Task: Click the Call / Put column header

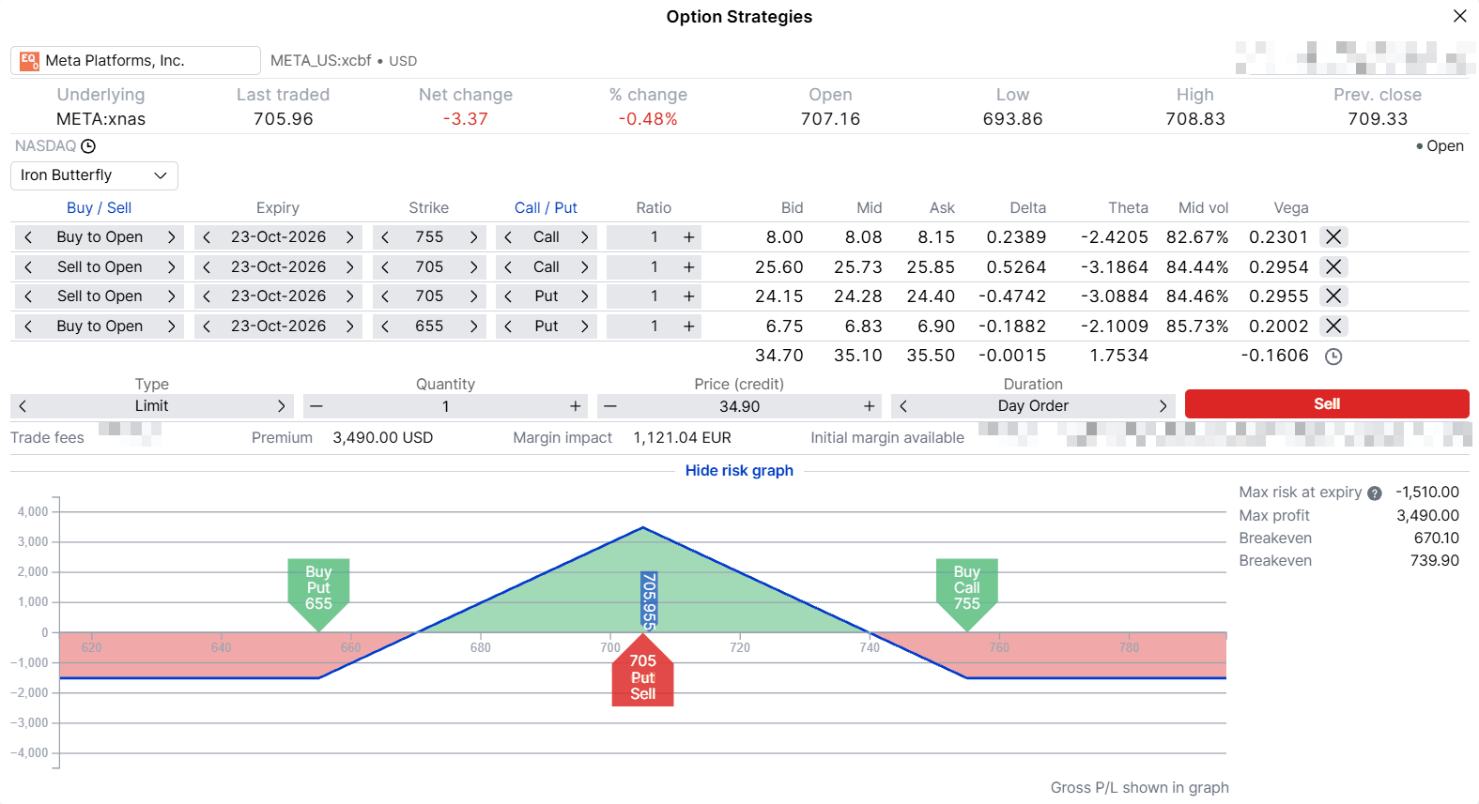Action: coord(546,208)
